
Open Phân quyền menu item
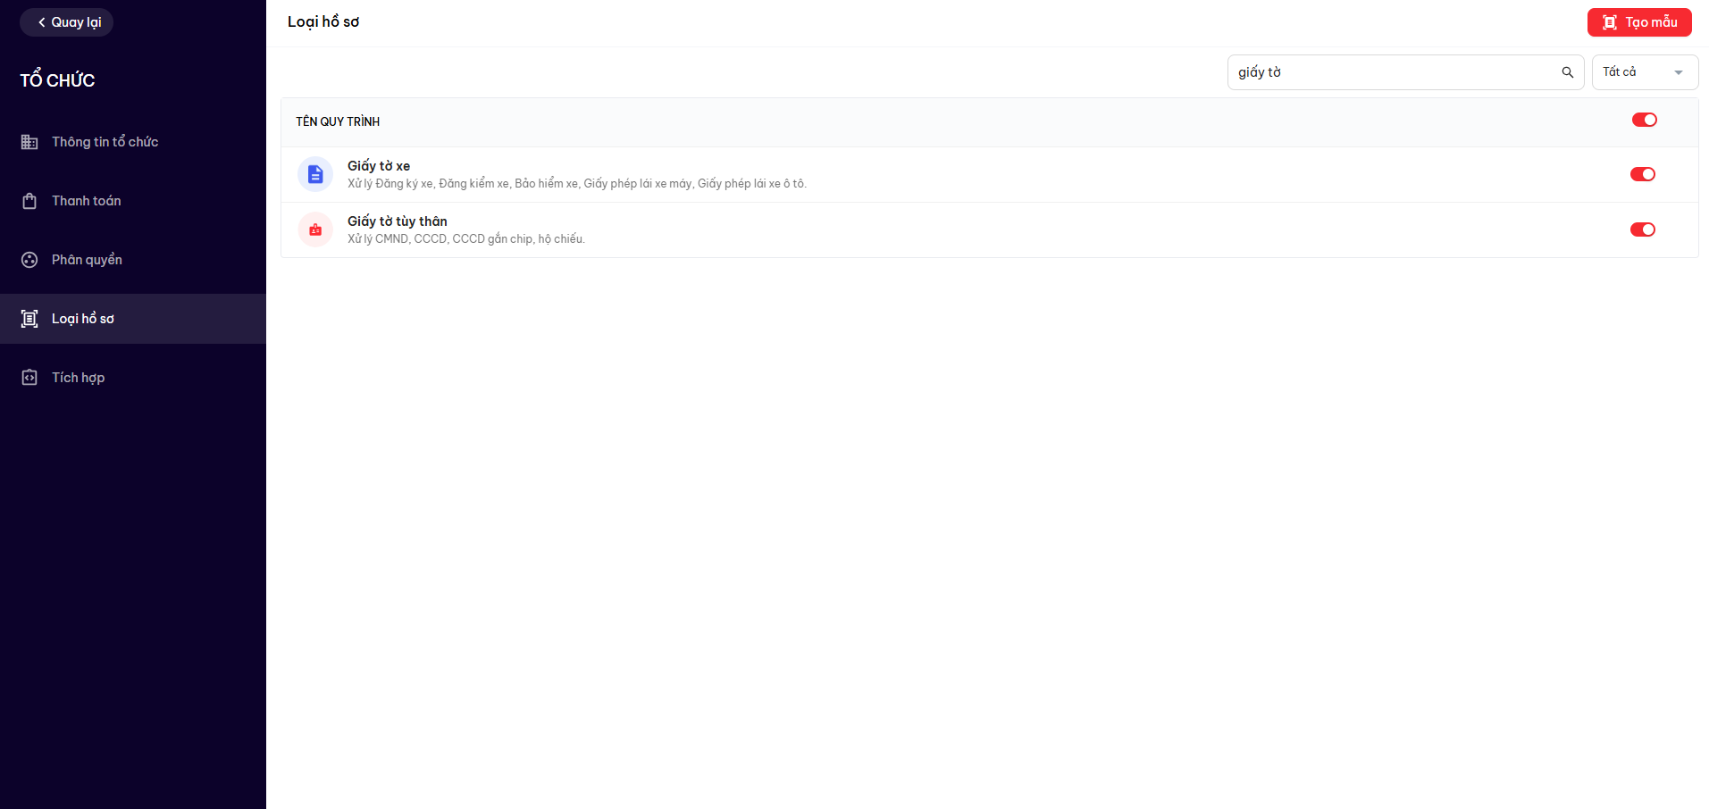(x=133, y=260)
